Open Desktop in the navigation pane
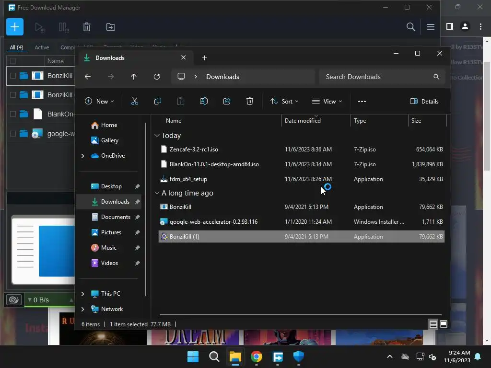 pos(111,186)
